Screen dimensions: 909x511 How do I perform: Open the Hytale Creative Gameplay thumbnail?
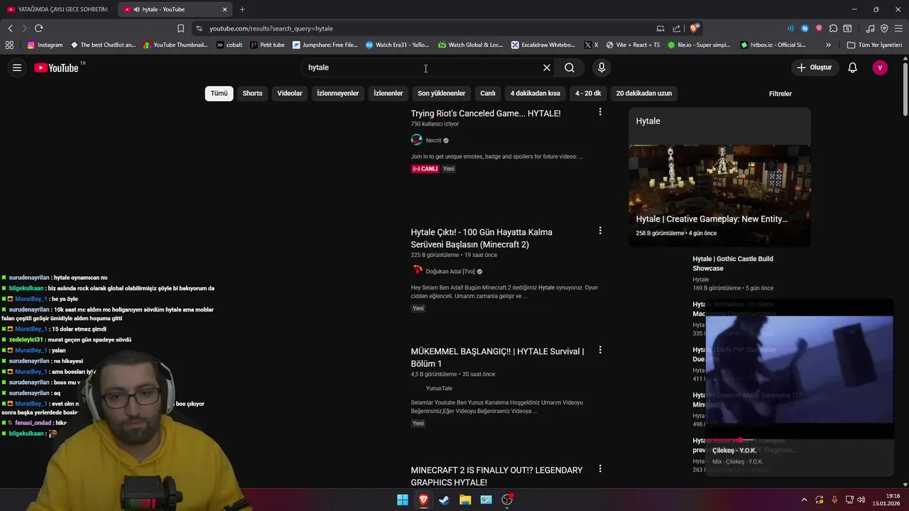click(x=719, y=196)
